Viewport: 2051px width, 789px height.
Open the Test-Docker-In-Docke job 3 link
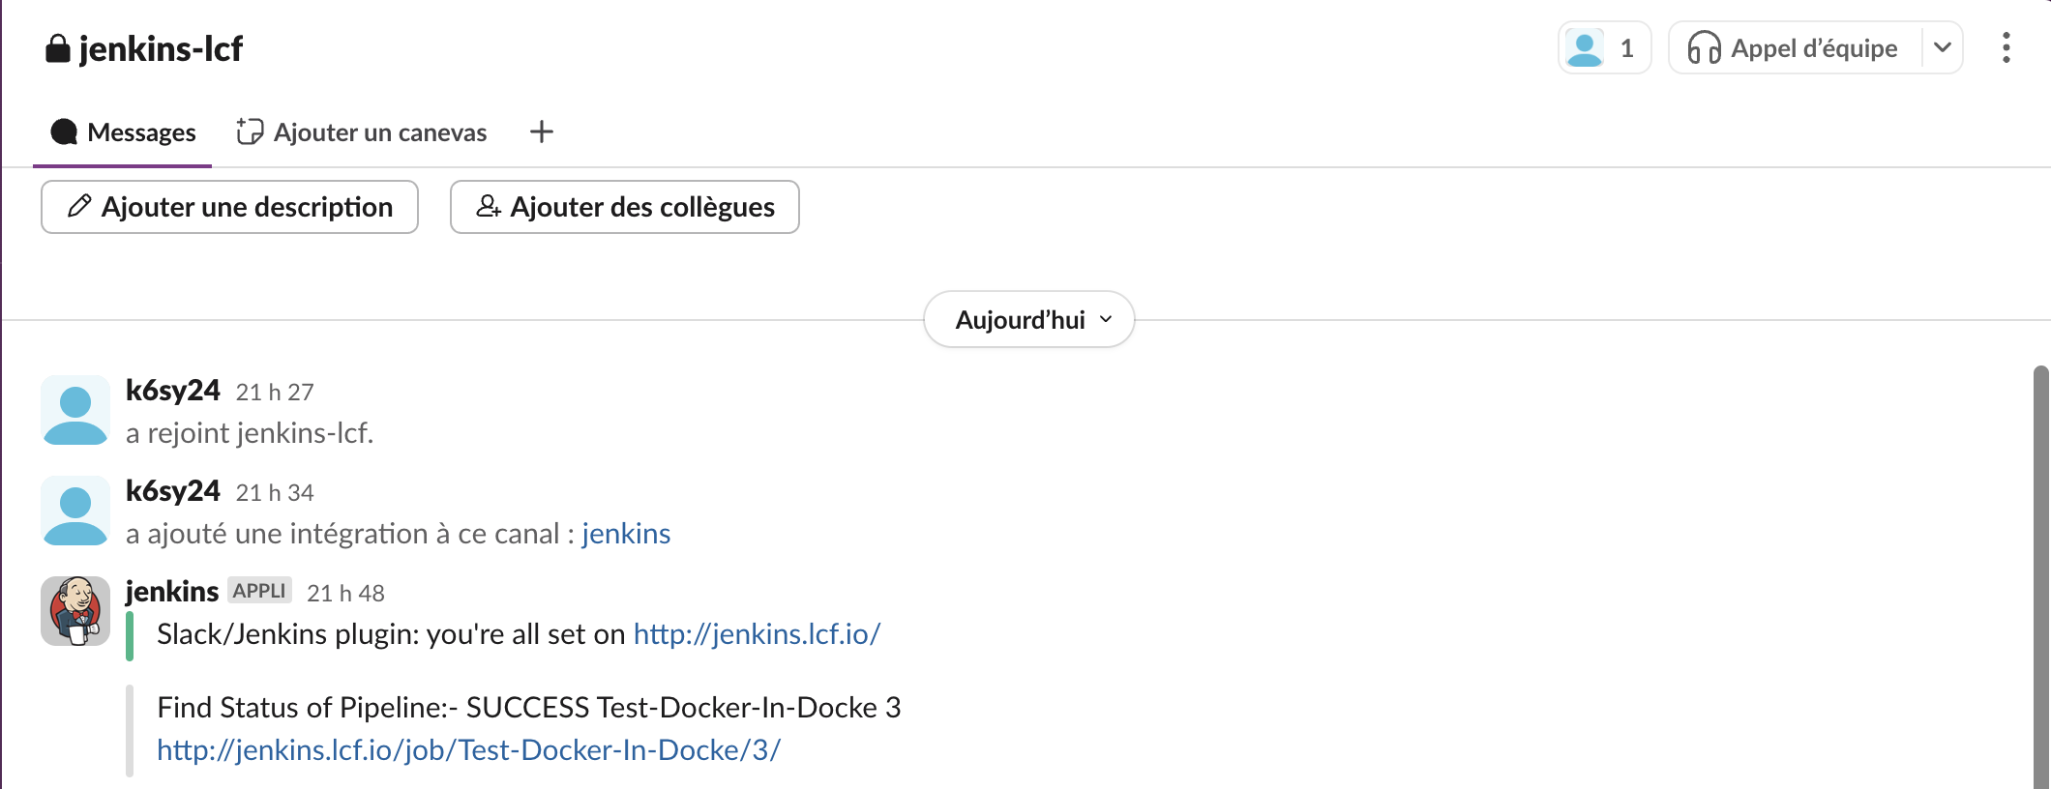tap(468, 750)
